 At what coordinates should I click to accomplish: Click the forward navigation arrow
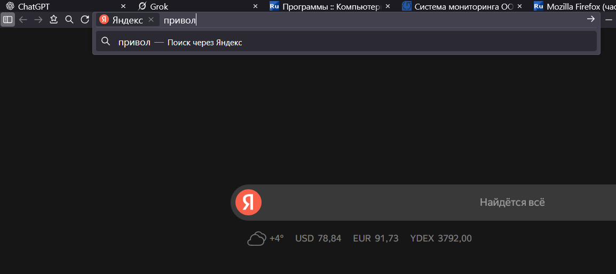pyautogui.click(x=38, y=20)
